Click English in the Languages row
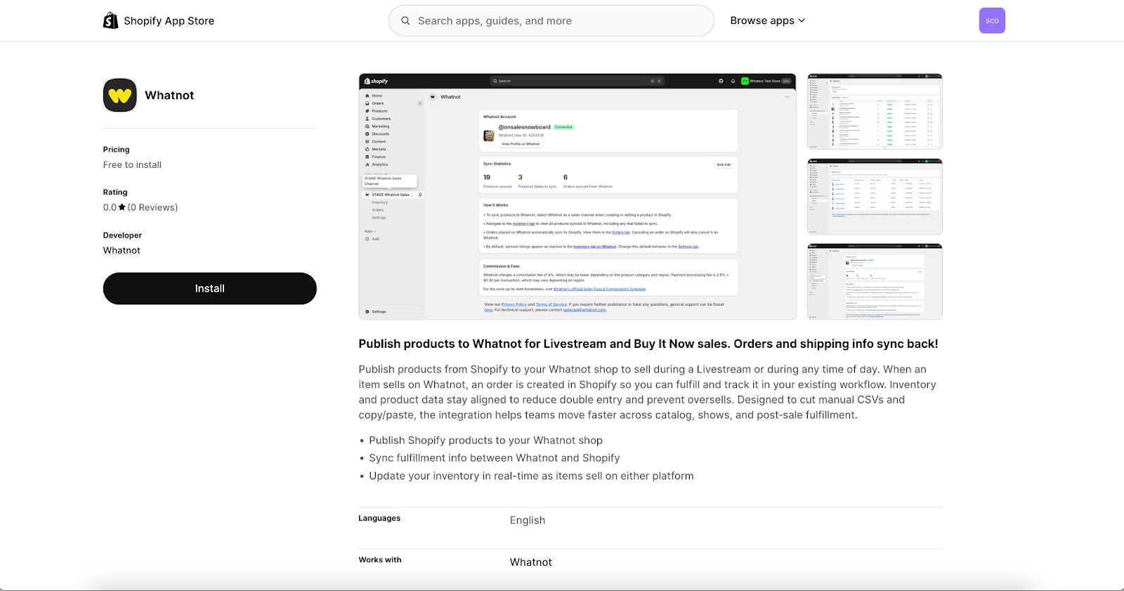This screenshot has height=591, width=1124. tap(527, 520)
